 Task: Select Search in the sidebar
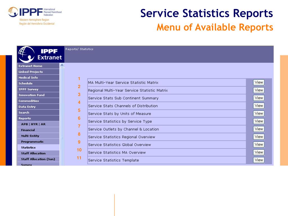coord(38,112)
